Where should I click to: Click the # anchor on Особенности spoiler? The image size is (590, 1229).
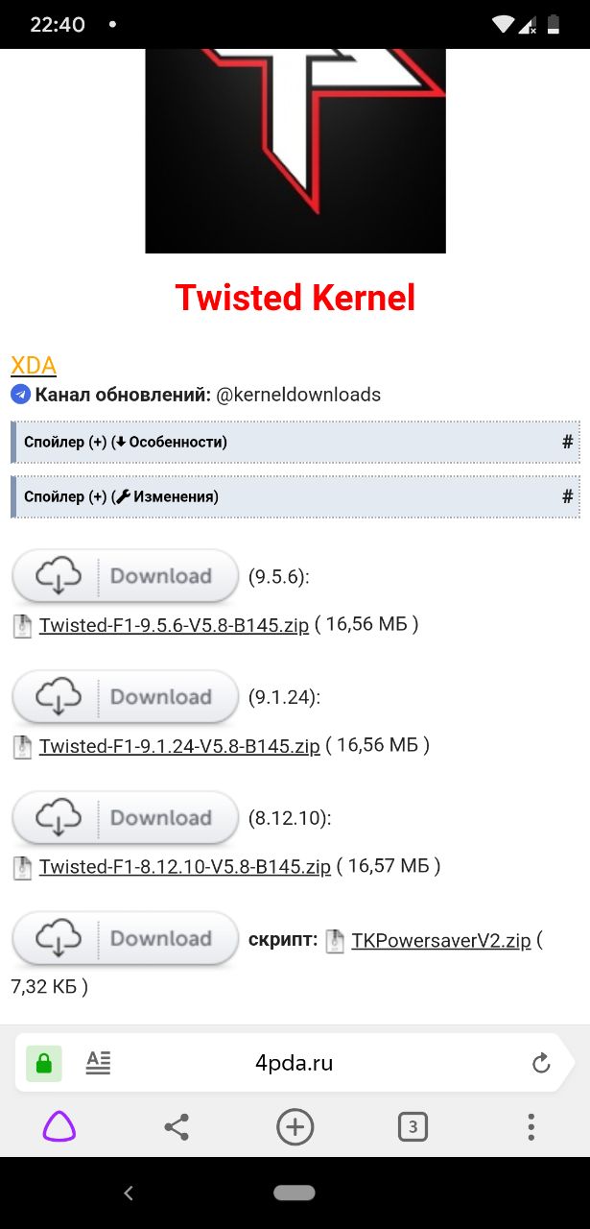click(567, 443)
